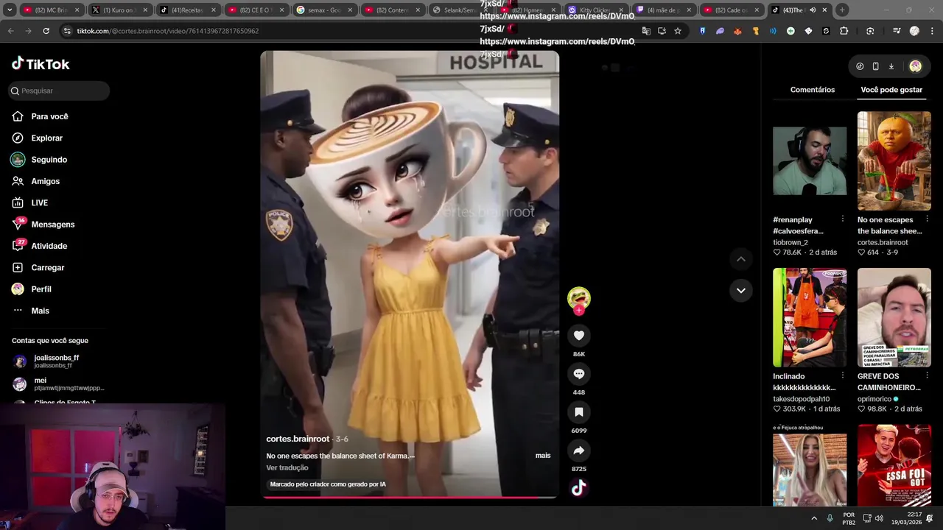Switch to Você pode gostar tab
The image size is (943, 530).
coord(891,90)
